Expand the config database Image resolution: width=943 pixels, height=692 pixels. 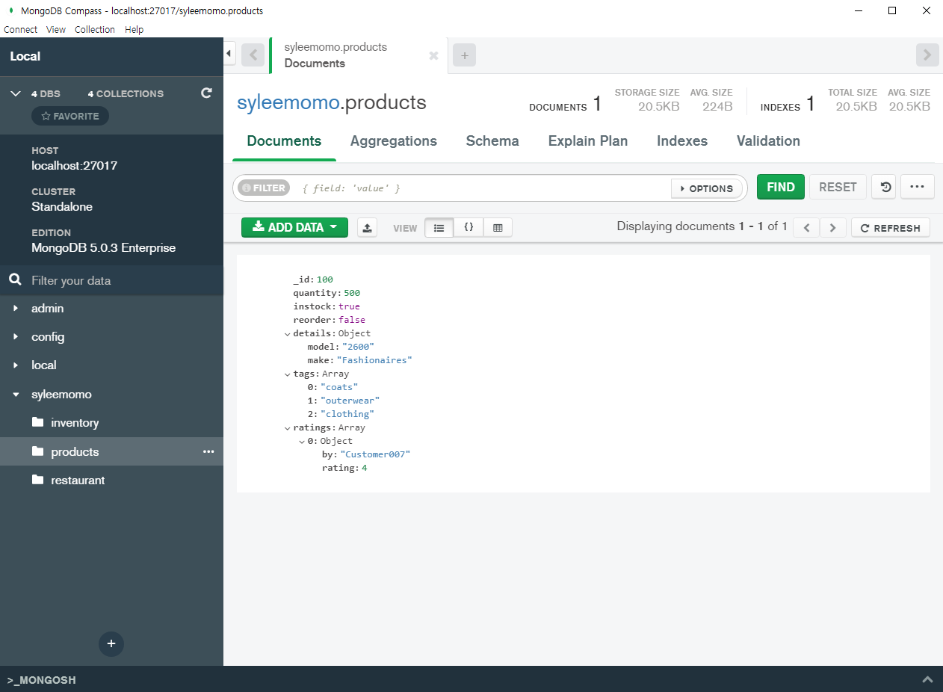[x=16, y=337]
